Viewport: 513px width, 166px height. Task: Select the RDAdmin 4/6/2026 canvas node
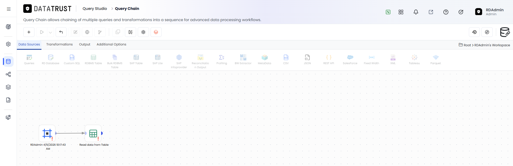pyautogui.click(x=47, y=133)
